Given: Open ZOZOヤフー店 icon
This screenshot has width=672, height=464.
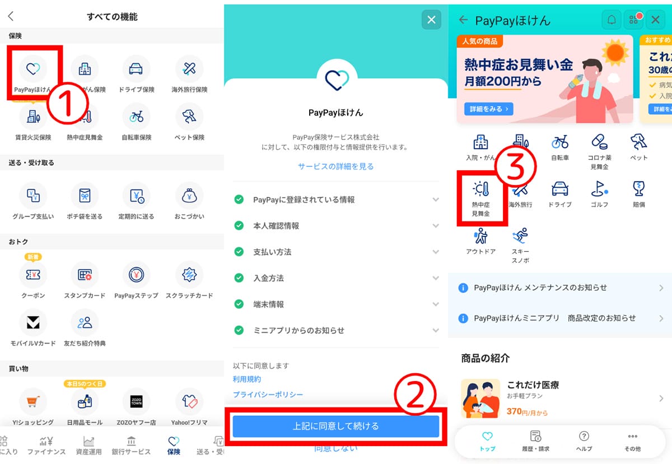Looking at the screenshot, I should click(x=136, y=401).
